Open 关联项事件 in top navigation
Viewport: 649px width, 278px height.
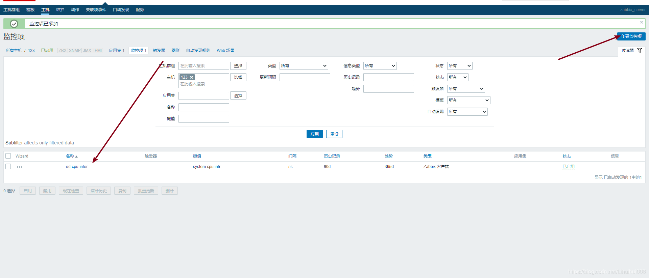point(96,10)
